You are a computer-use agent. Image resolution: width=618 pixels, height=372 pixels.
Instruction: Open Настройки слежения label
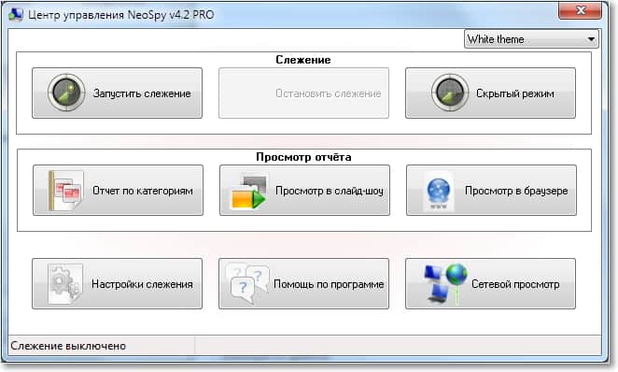coord(142,284)
